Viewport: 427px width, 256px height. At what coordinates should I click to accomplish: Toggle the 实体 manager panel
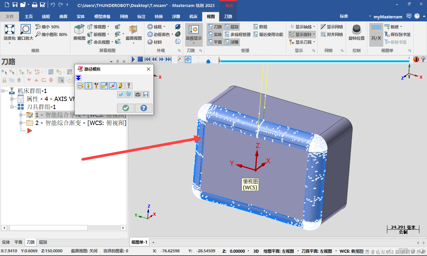point(215,34)
